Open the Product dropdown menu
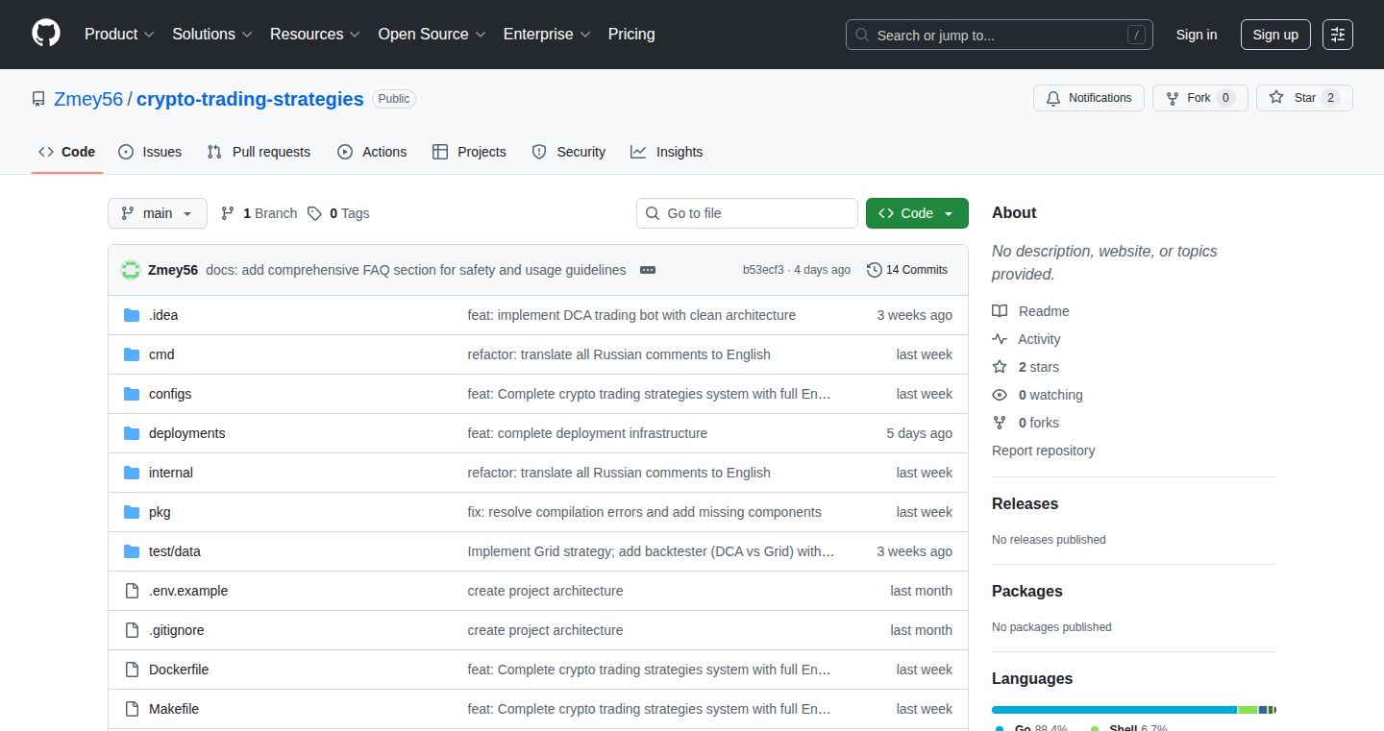The width and height of the screenshot is (1384, 731). 119,35
